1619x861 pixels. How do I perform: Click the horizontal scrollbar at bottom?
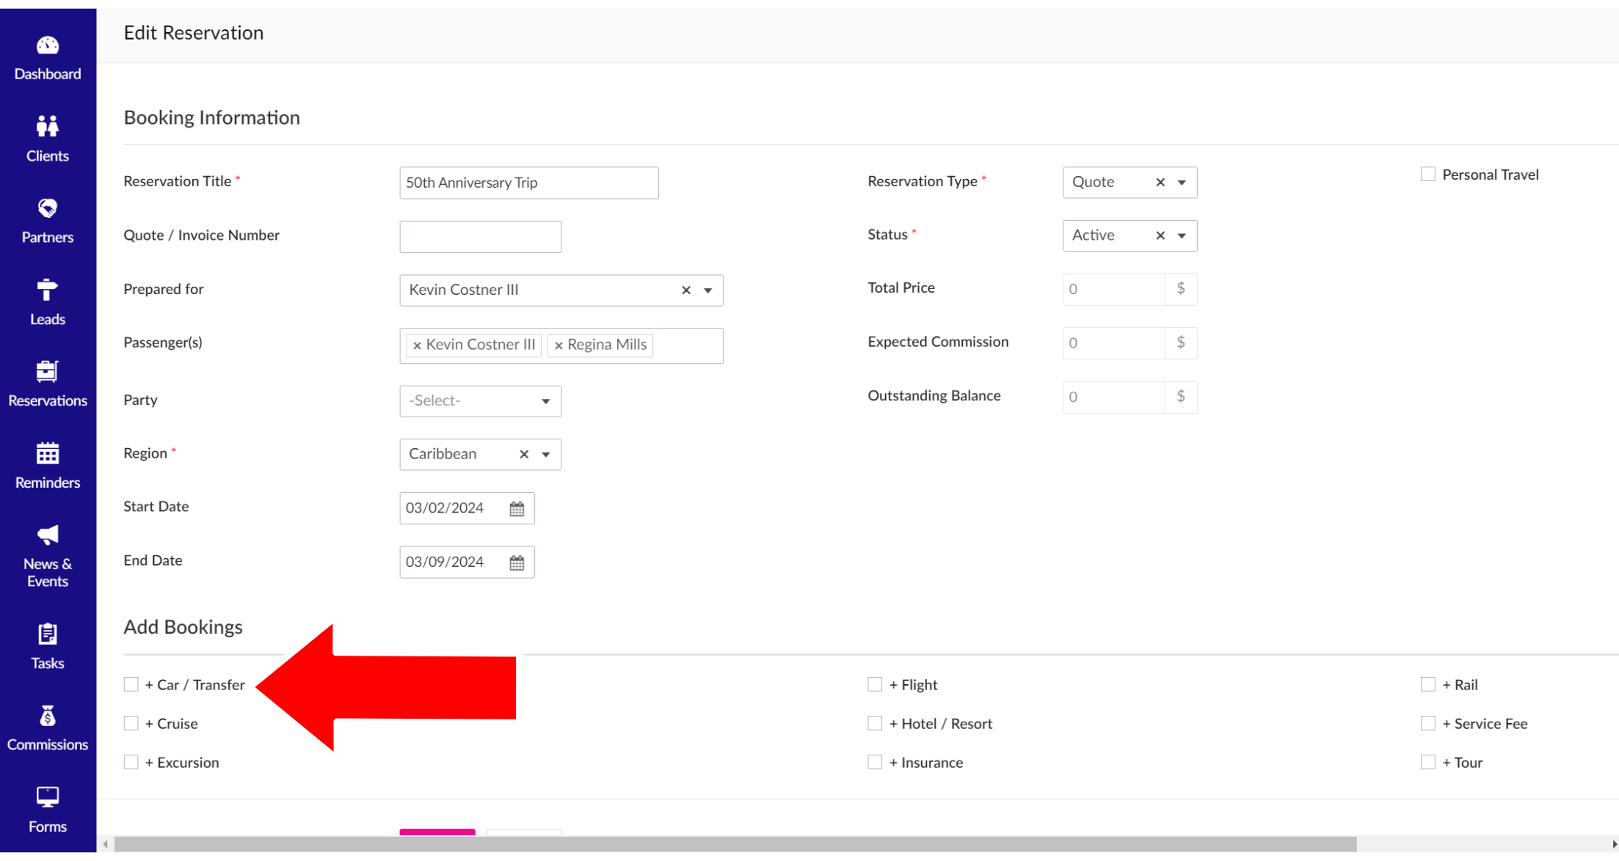[x=734, y=844]
